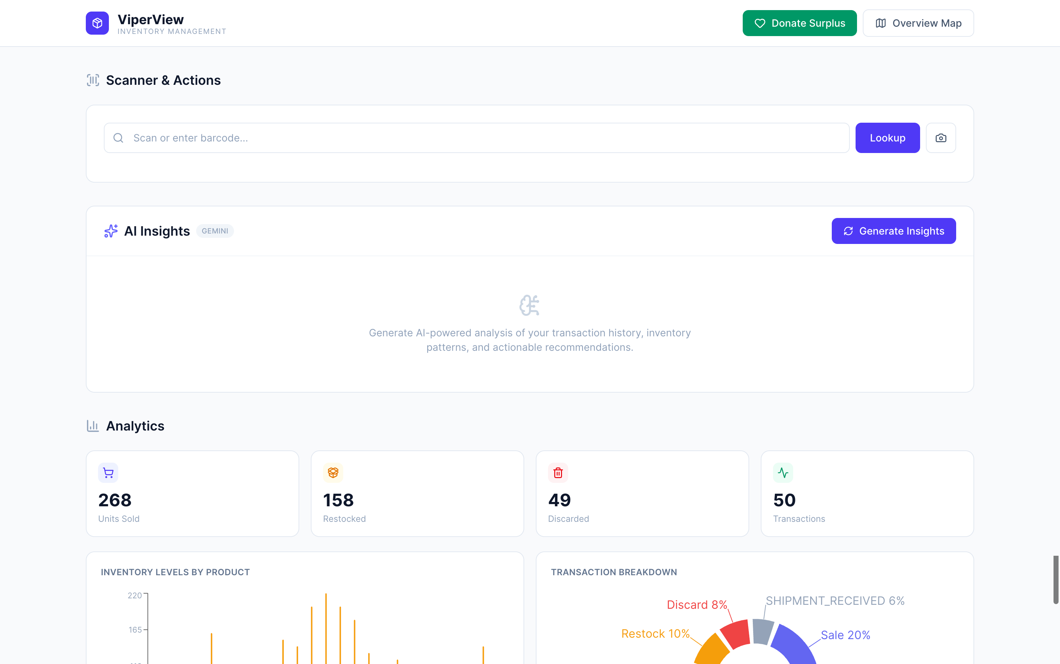1060x664 pixels.
Task: Open the Overview Map
Action: pyautogui.click(x=918, y=23)
